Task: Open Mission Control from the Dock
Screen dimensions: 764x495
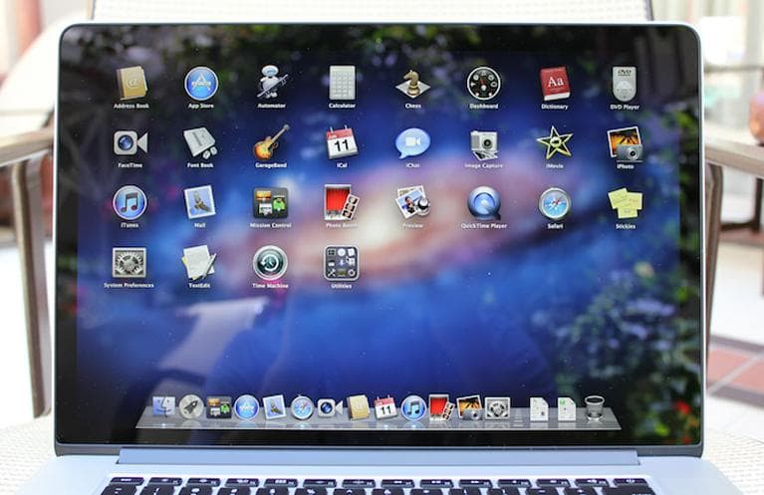Action: coord(219,407)
